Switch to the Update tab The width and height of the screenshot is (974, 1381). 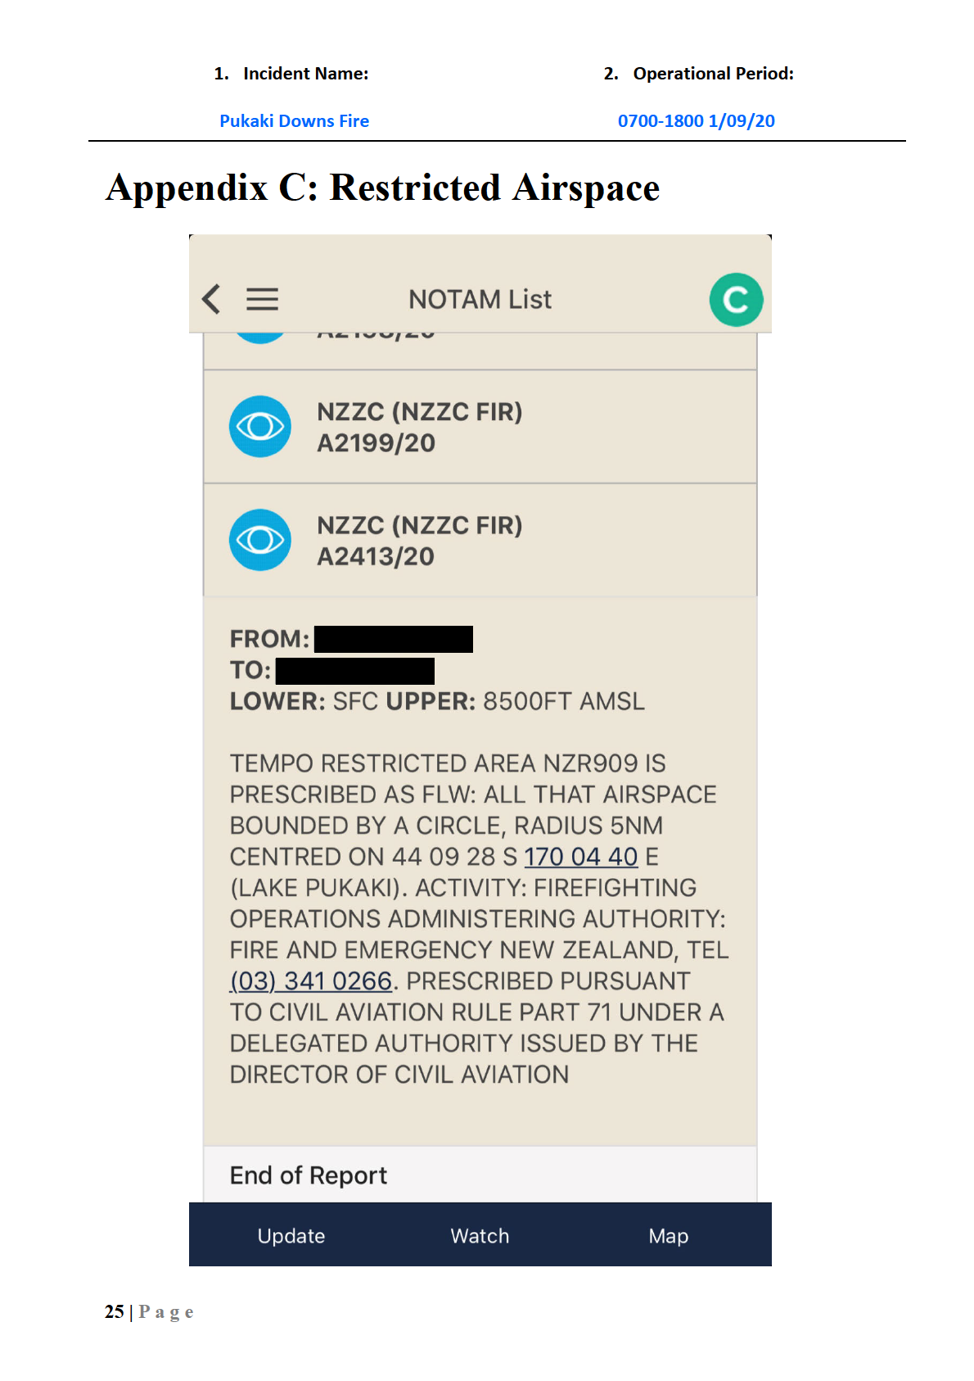click(291, 1235)
